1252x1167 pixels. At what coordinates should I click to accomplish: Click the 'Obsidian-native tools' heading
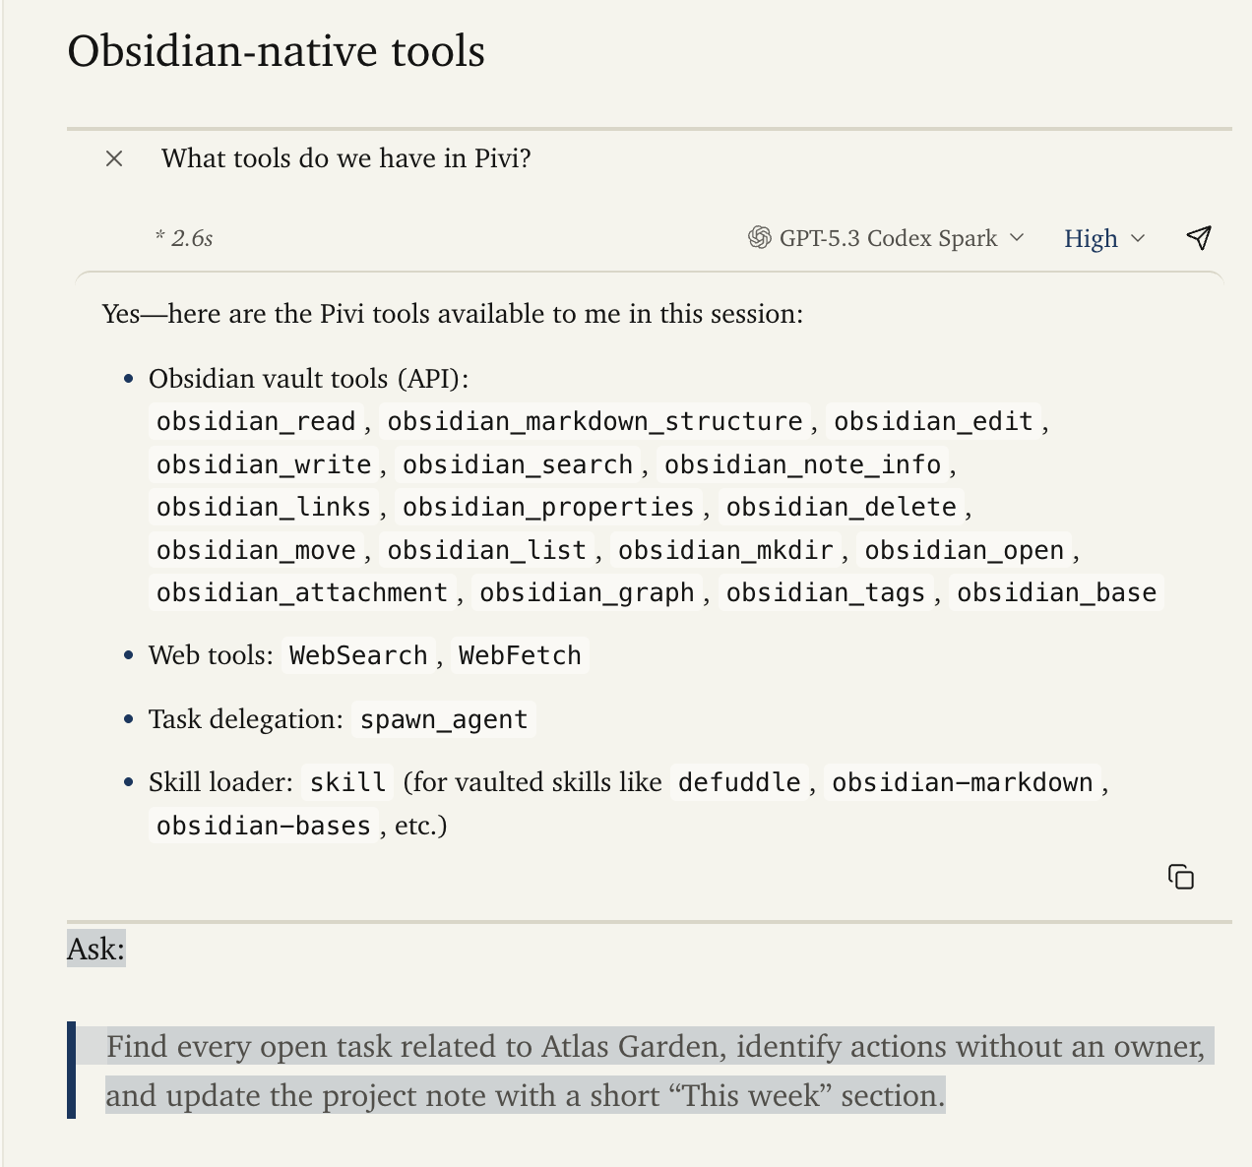click(276, 51)
